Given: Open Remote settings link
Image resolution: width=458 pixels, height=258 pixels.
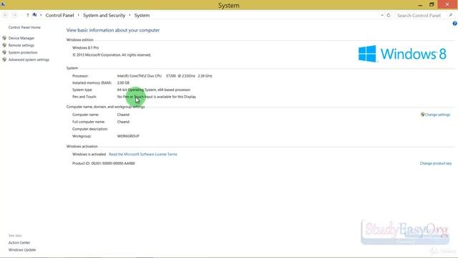Looking at the screenshot, I should 21,45.
